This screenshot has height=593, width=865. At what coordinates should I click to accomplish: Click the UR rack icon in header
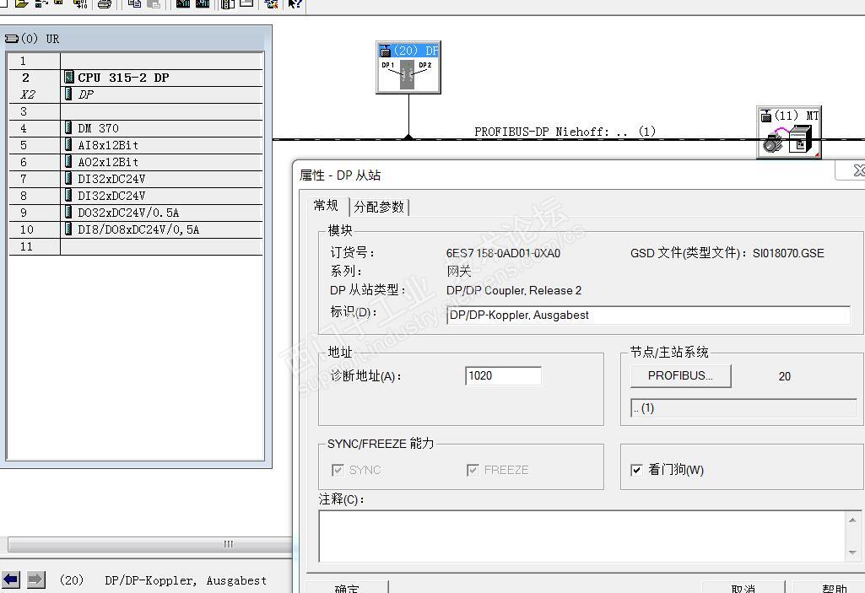pyautogui.click(x=12, y=39)
